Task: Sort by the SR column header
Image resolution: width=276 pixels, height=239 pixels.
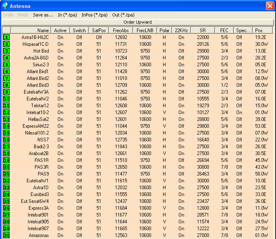Action: click(202, 31)
